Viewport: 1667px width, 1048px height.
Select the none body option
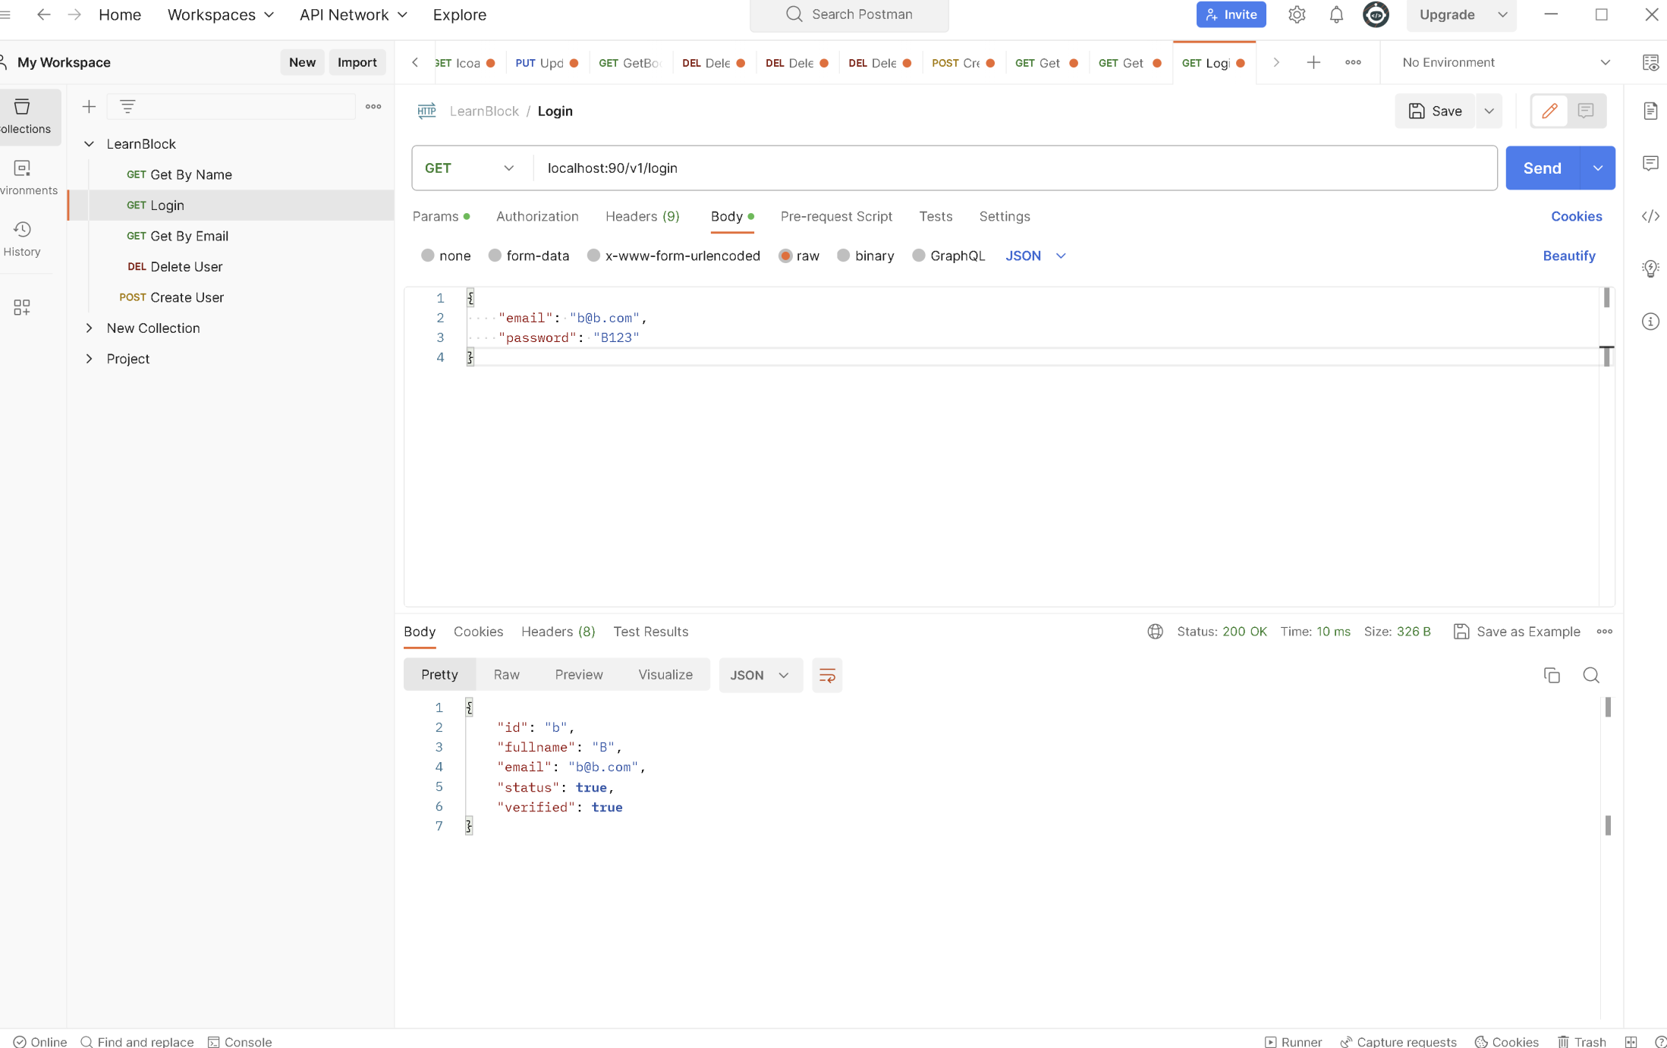tap(428, 256)
